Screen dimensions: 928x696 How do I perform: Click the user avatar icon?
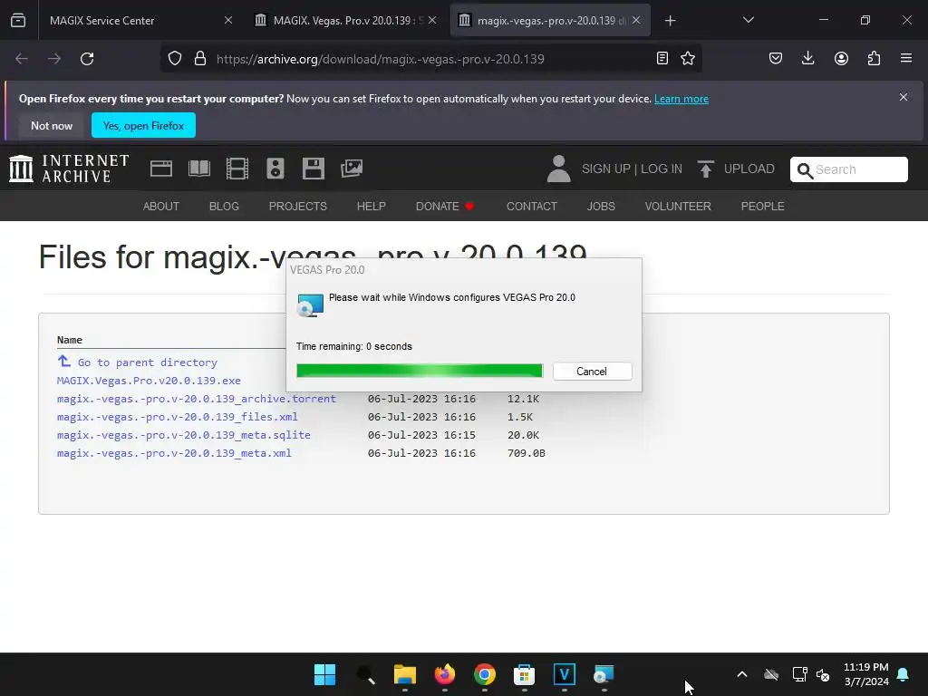tap(558, 169)
